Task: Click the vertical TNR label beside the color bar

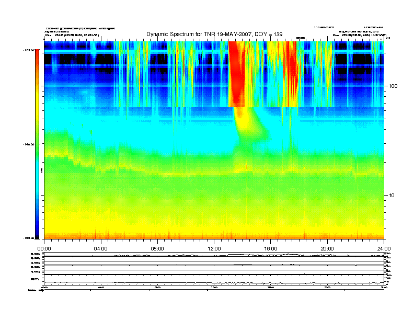Action: (41, 171)
